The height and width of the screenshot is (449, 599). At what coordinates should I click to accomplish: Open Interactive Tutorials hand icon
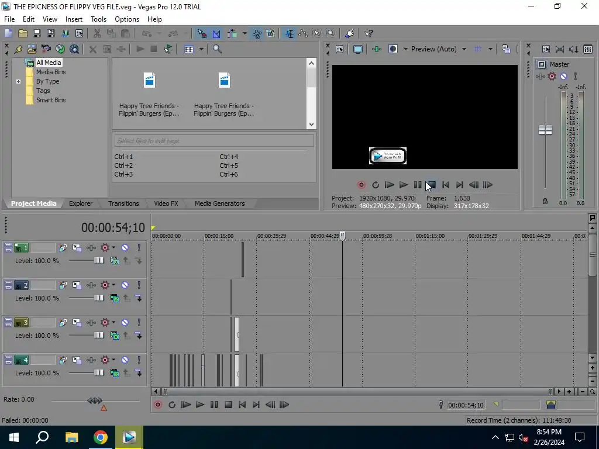[349, 33]
